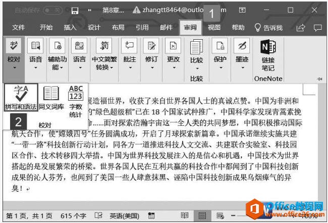Switch to Print Layout view icon
The width and height of the screenshot is (328, 223).
202,215
